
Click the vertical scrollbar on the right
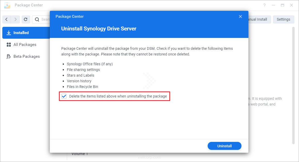pyautogui.click(x=293, y=85)
